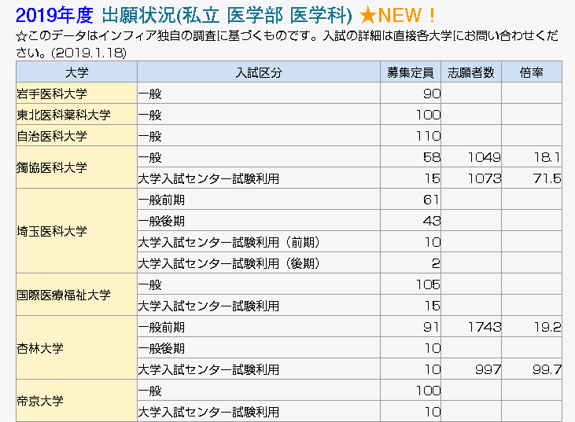575x422 pixels.
Task: Click the 倍率 column header
Action: coord(532,72)
